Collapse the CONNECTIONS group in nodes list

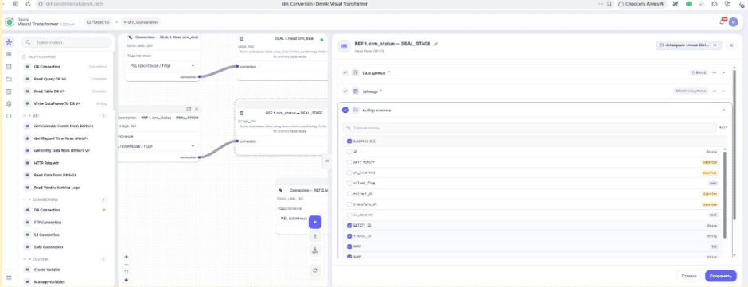click(x=25, y=200)
